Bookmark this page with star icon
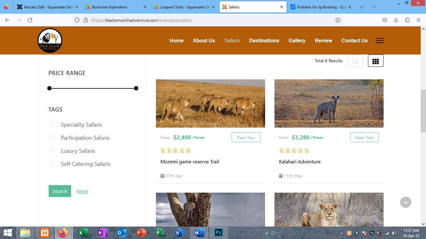426x239 pixels. tap(337, 20)
